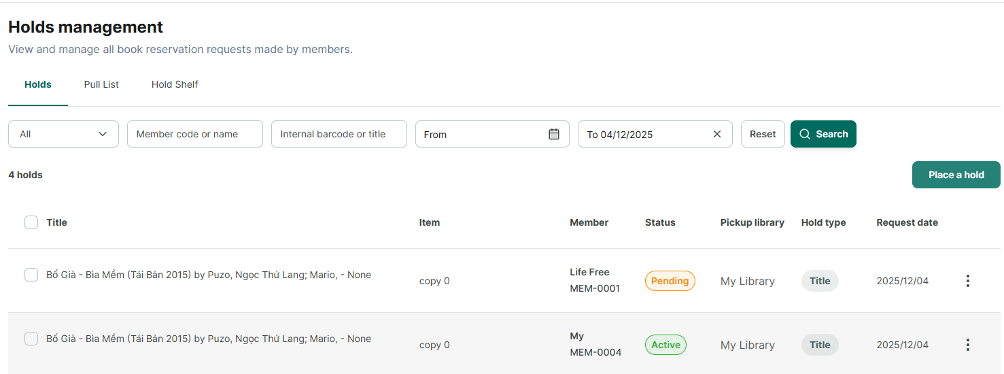Viewport: 1004px width, 374px height.
Task: Clear the To 04/12/2025 date
Action: point(716,134)
